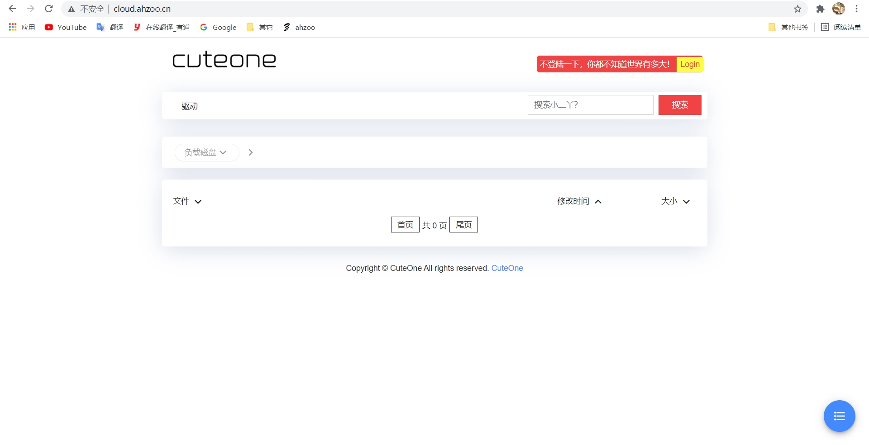Sort files by 大小 column
This screenshot has height=445, width=869.
686,202
